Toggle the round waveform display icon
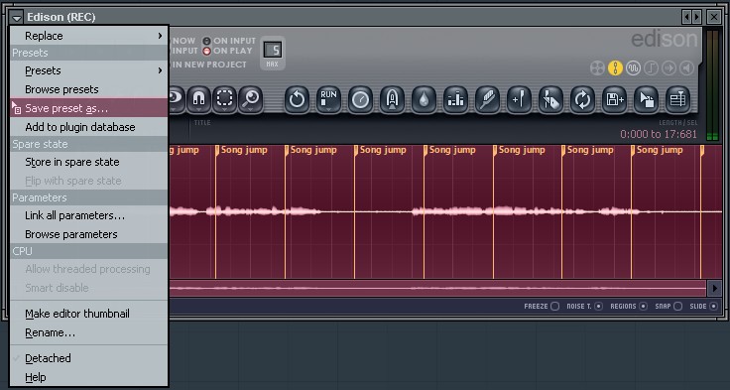730x390 pixels. (633, 68)
